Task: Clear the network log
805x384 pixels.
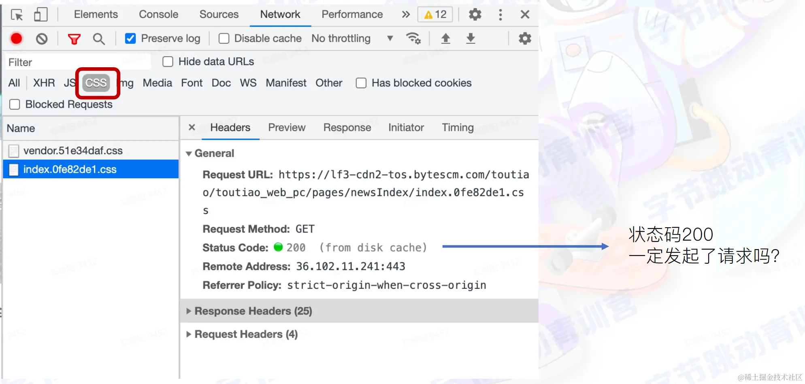Action: tap(42, 39)
